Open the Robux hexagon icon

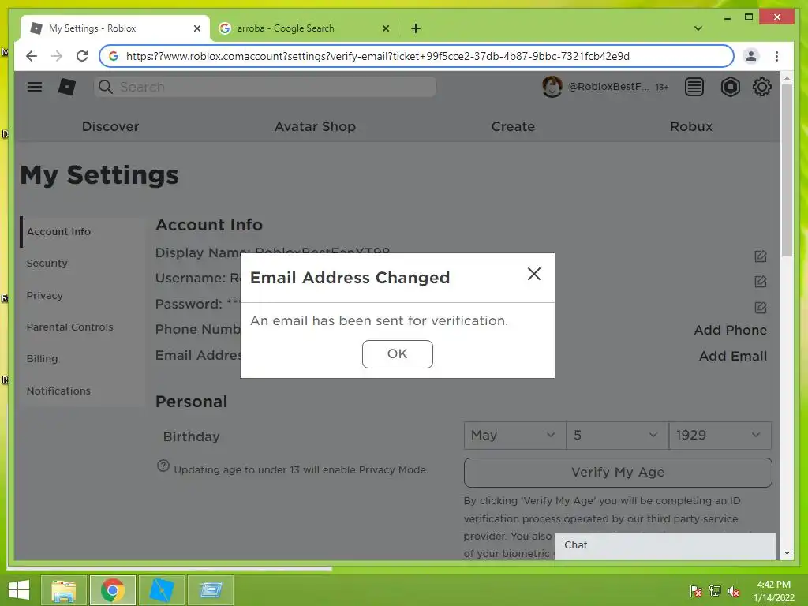(730, 87)
